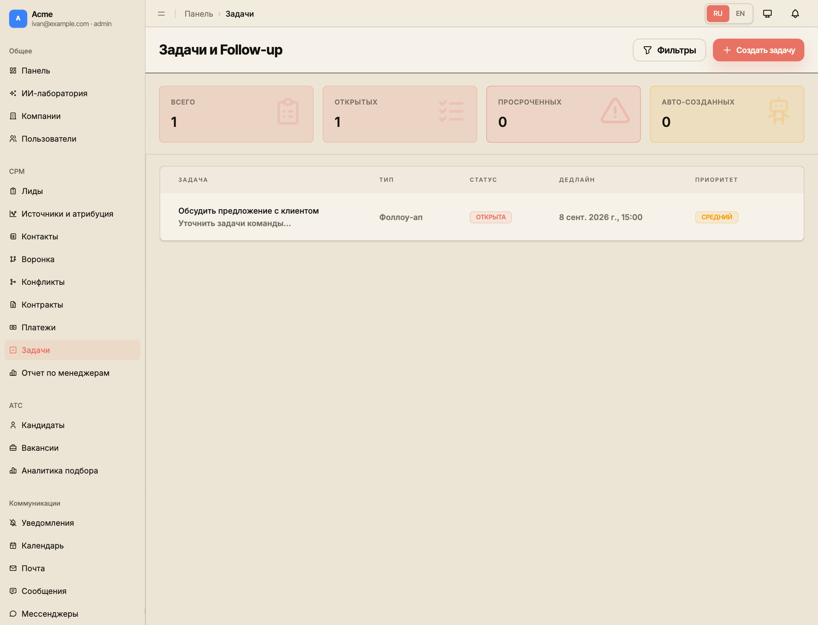The height and width of the screenshot is (625, 818).
Task: Open Аналитика подбора
Action: (x=72, y=470)
